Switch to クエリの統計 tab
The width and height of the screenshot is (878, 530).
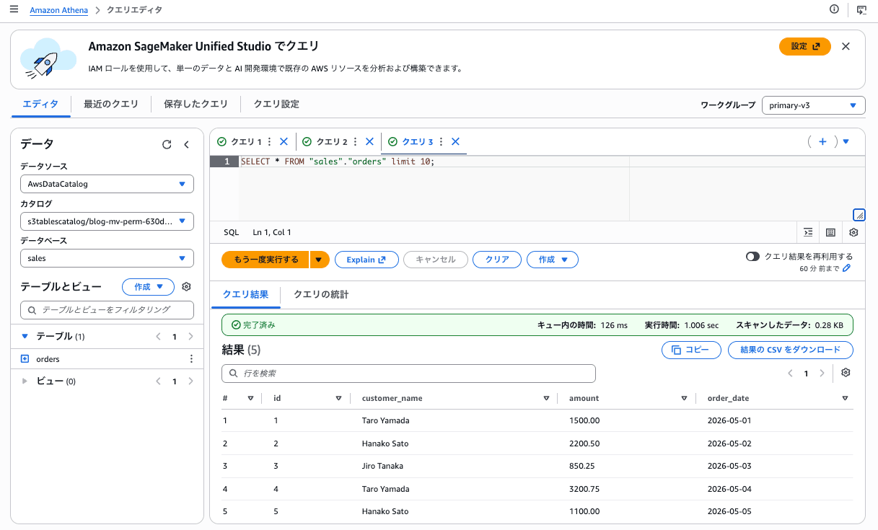click(x=321, y=294)
